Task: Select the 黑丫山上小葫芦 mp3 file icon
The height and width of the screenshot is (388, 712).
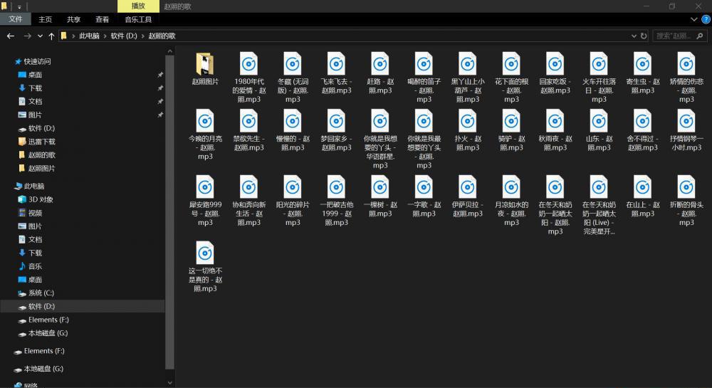Action: point(468,64)
